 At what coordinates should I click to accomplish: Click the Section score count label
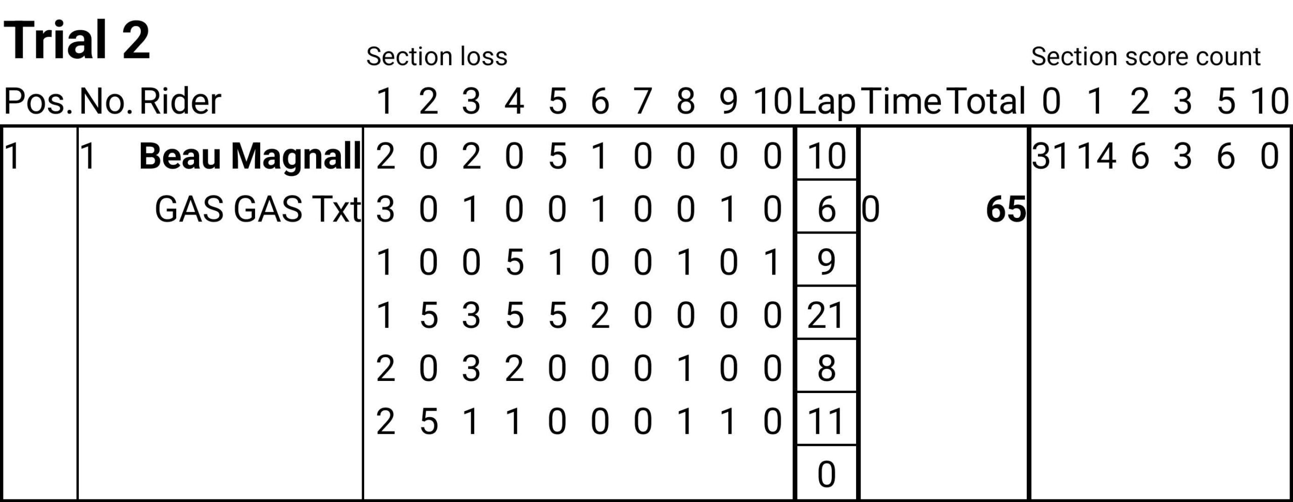click(x=1146, y=57)
